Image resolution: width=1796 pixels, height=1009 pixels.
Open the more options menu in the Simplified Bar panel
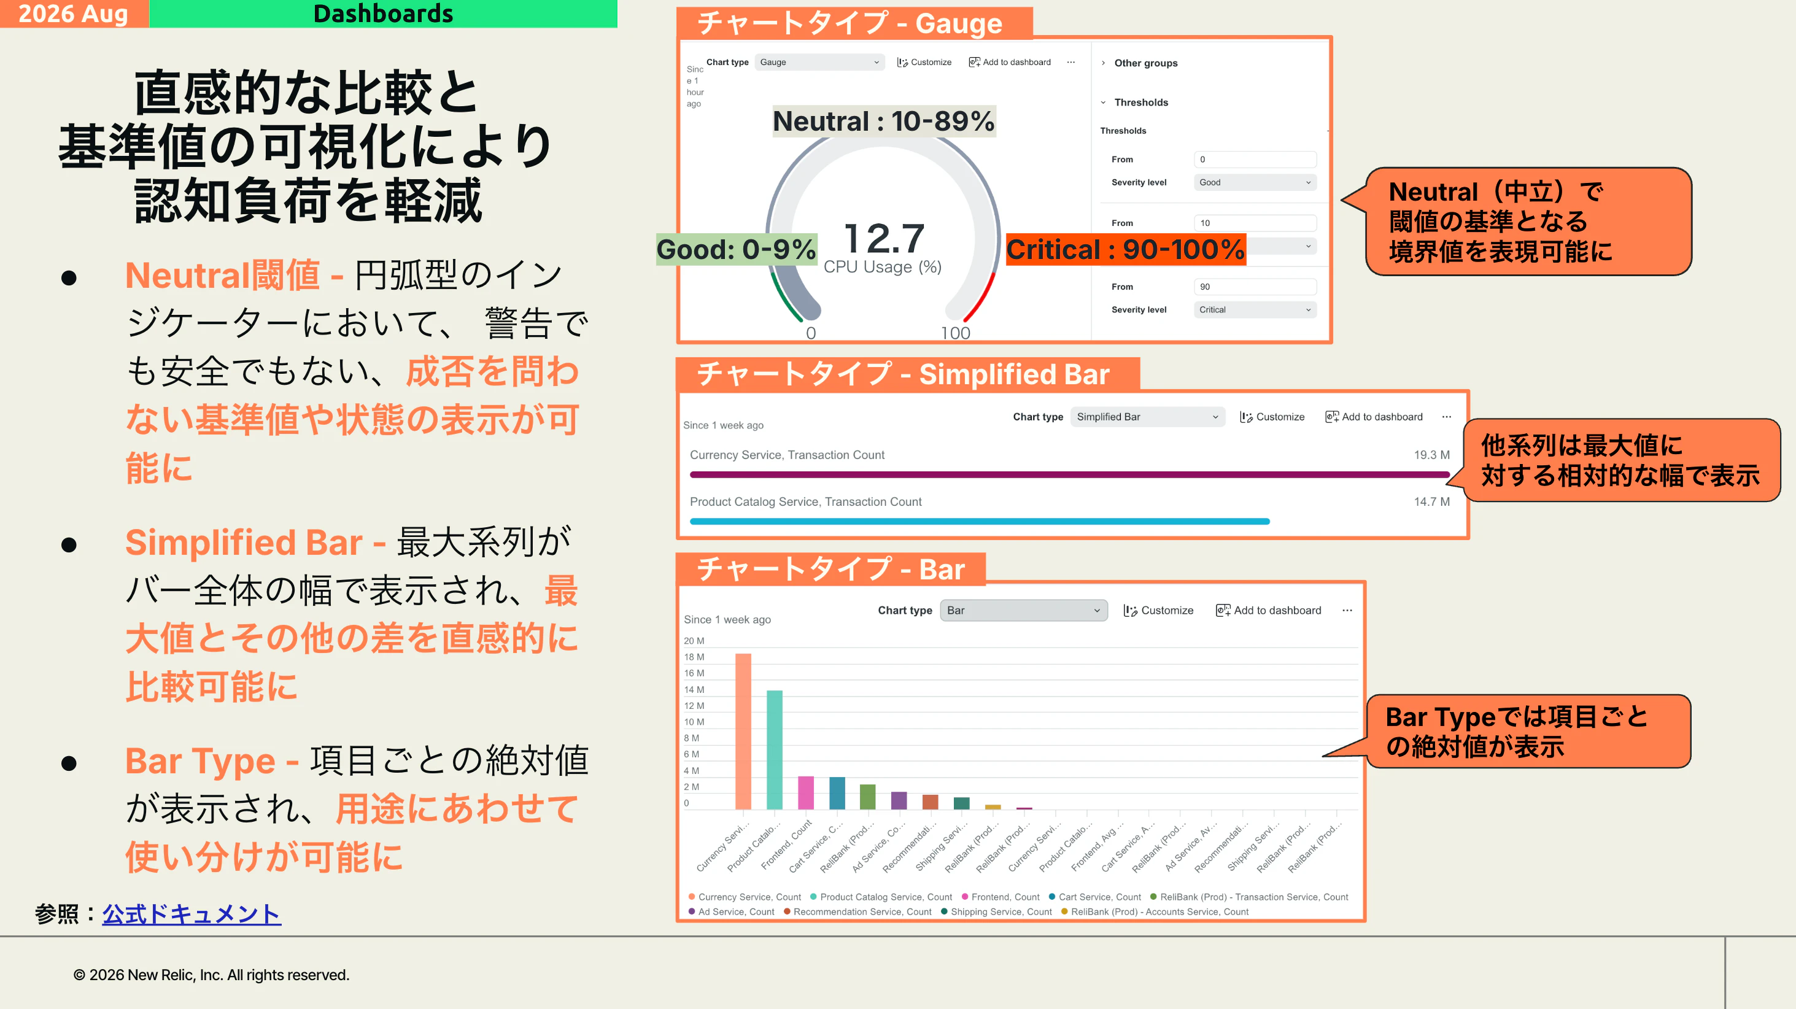coord(1447,416)
